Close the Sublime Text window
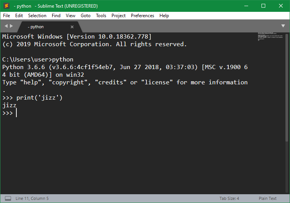 click(281, 6)
